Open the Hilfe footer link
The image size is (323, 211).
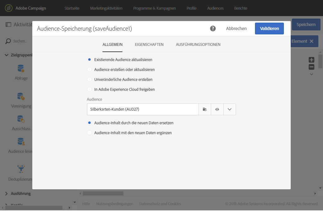pos(86,204)
